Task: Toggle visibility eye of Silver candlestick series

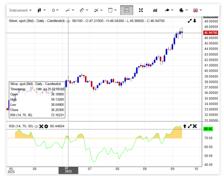Action: [68, 21]
